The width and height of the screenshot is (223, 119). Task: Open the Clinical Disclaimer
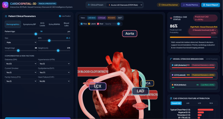tap(168, 5)
